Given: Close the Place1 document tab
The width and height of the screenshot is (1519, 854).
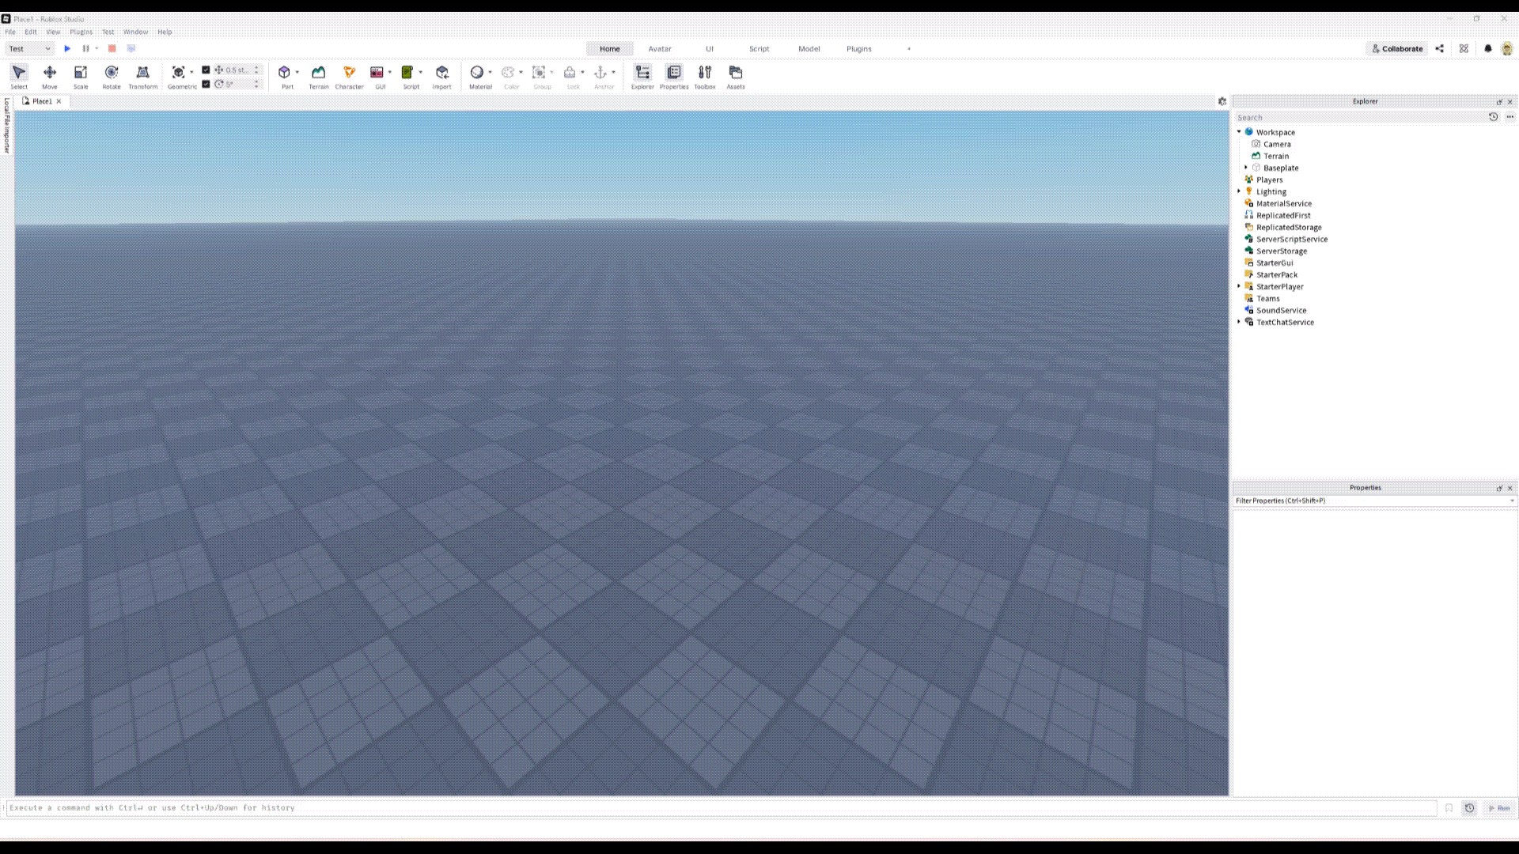Looking at the screenshot, I should click(59, 101).
